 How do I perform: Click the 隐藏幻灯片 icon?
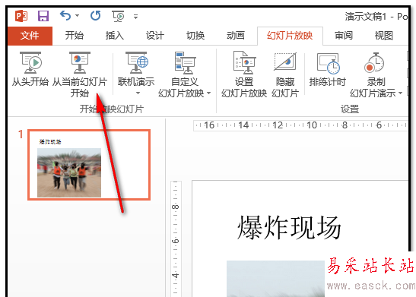pos(285,62)
